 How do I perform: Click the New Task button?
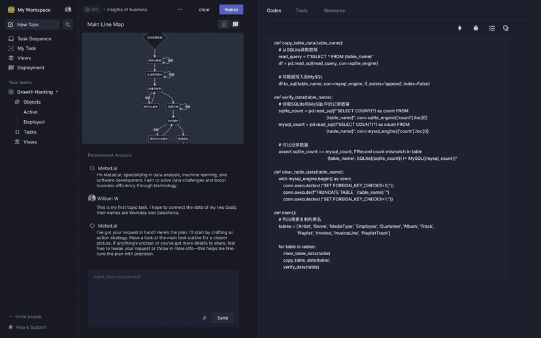click(x=33, y=24)
